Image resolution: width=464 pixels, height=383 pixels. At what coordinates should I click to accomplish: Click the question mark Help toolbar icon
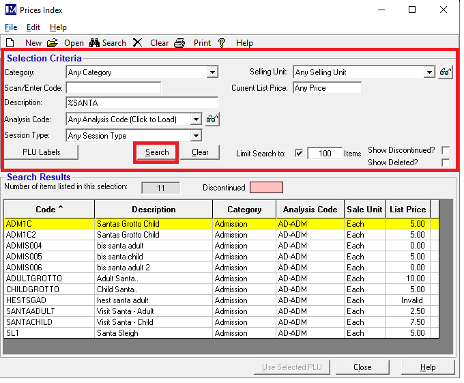[222, 42]
